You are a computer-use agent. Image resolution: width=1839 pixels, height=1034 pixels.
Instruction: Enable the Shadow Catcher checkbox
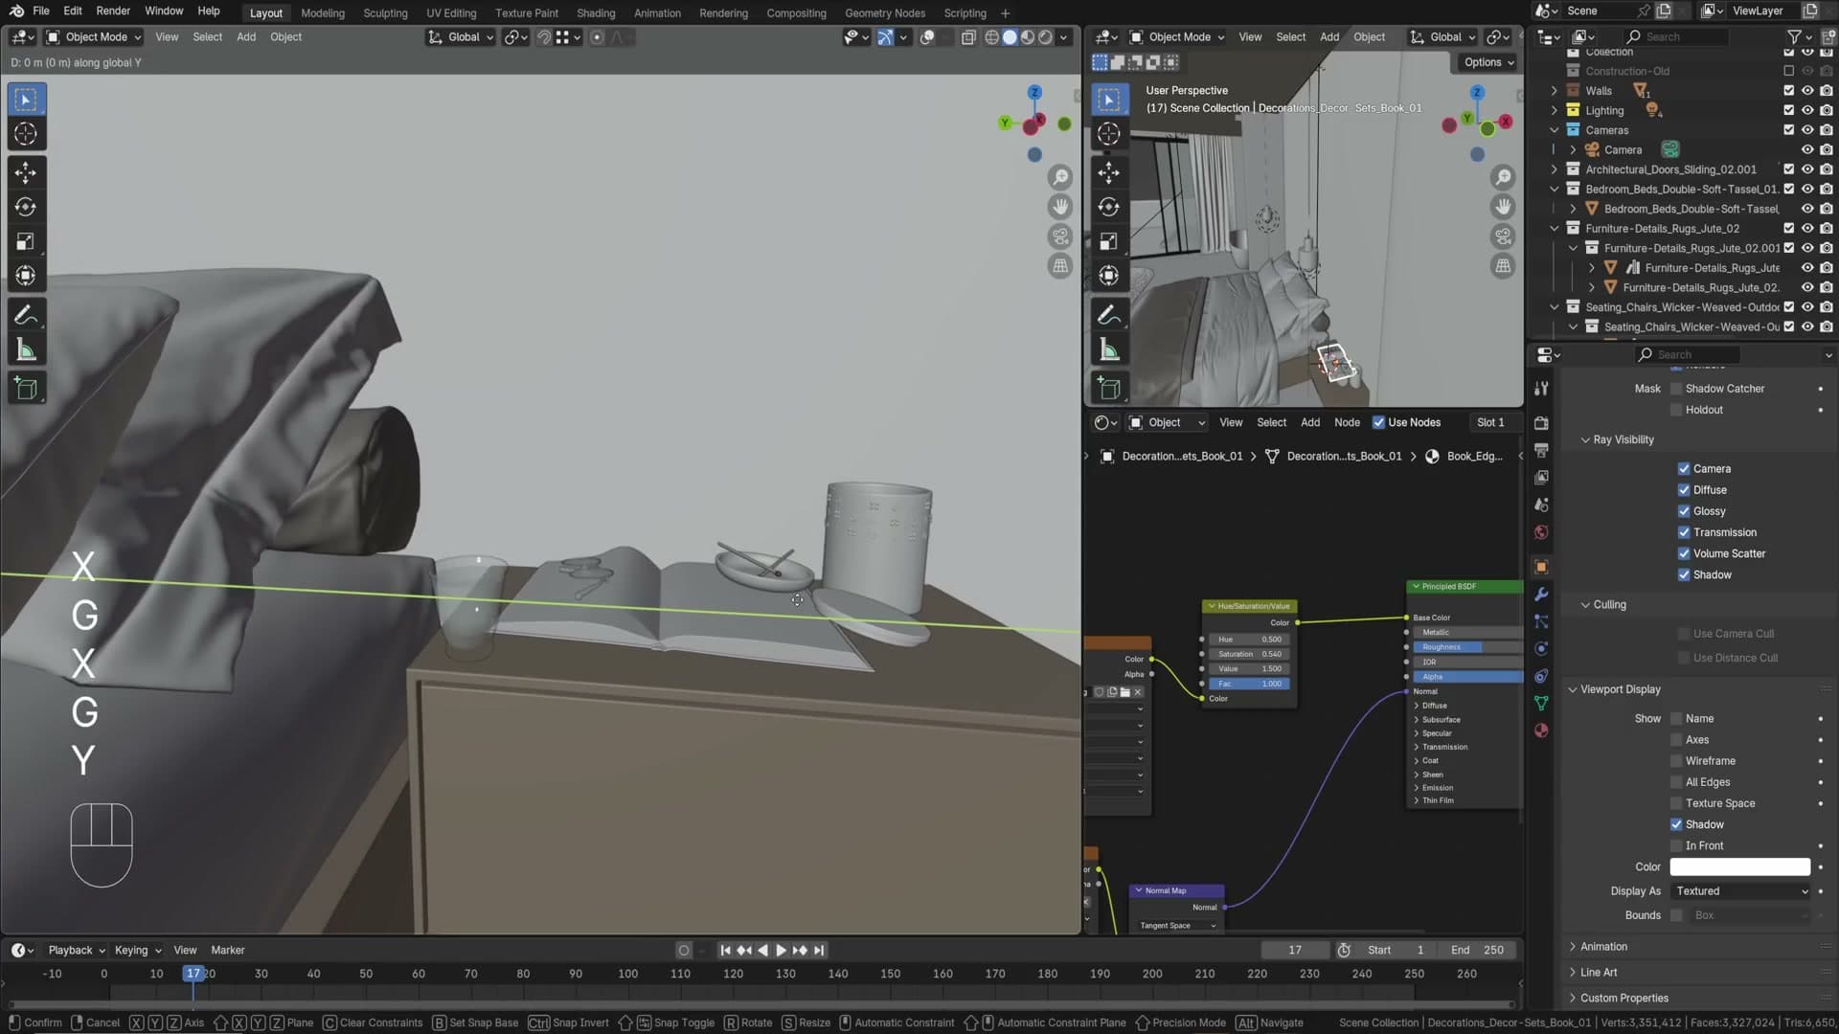coord(1676,389)
